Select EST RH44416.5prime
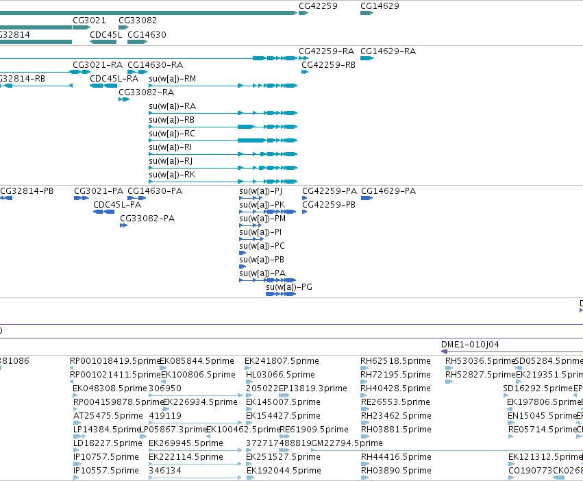 click(x=396, y=457)
